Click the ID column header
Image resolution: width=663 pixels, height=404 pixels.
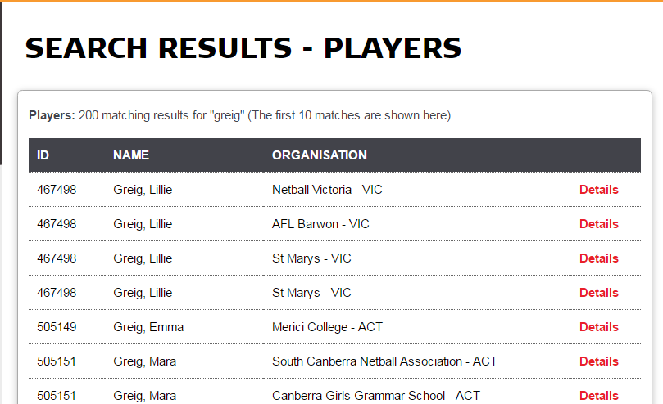[x=43, y=155]
